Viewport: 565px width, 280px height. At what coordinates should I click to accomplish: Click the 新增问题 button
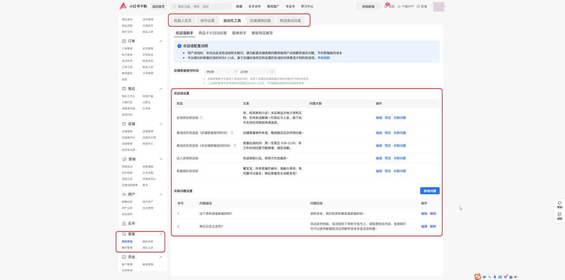point(429,191)
